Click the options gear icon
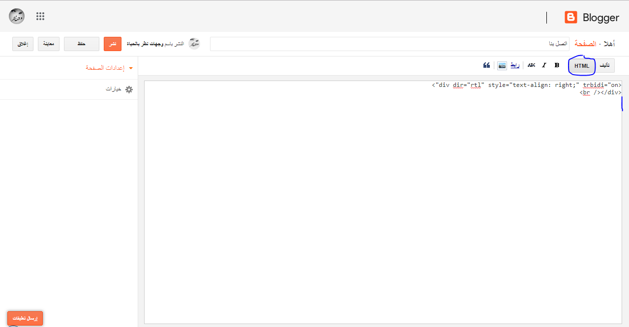629x327 pixels. 129,89
